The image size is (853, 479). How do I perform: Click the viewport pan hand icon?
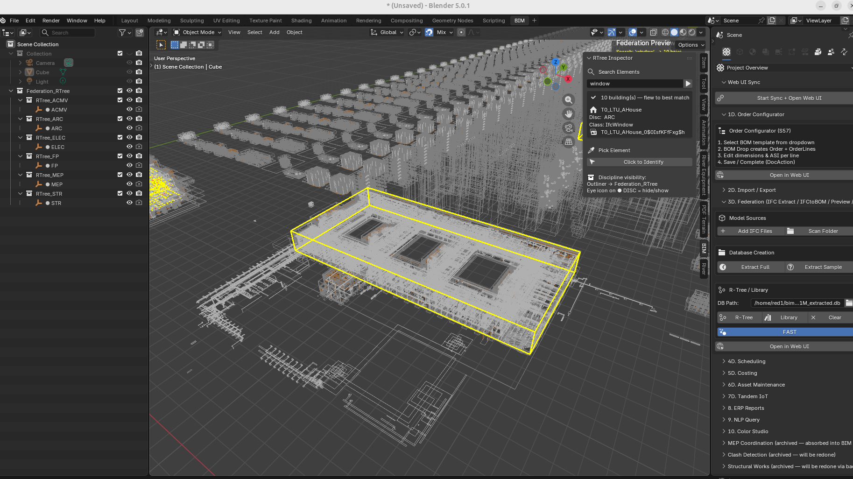pyautogui.click(x=568, y=113)
